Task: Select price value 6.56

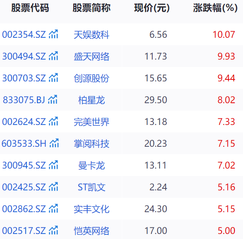Action: pos(158,34)
